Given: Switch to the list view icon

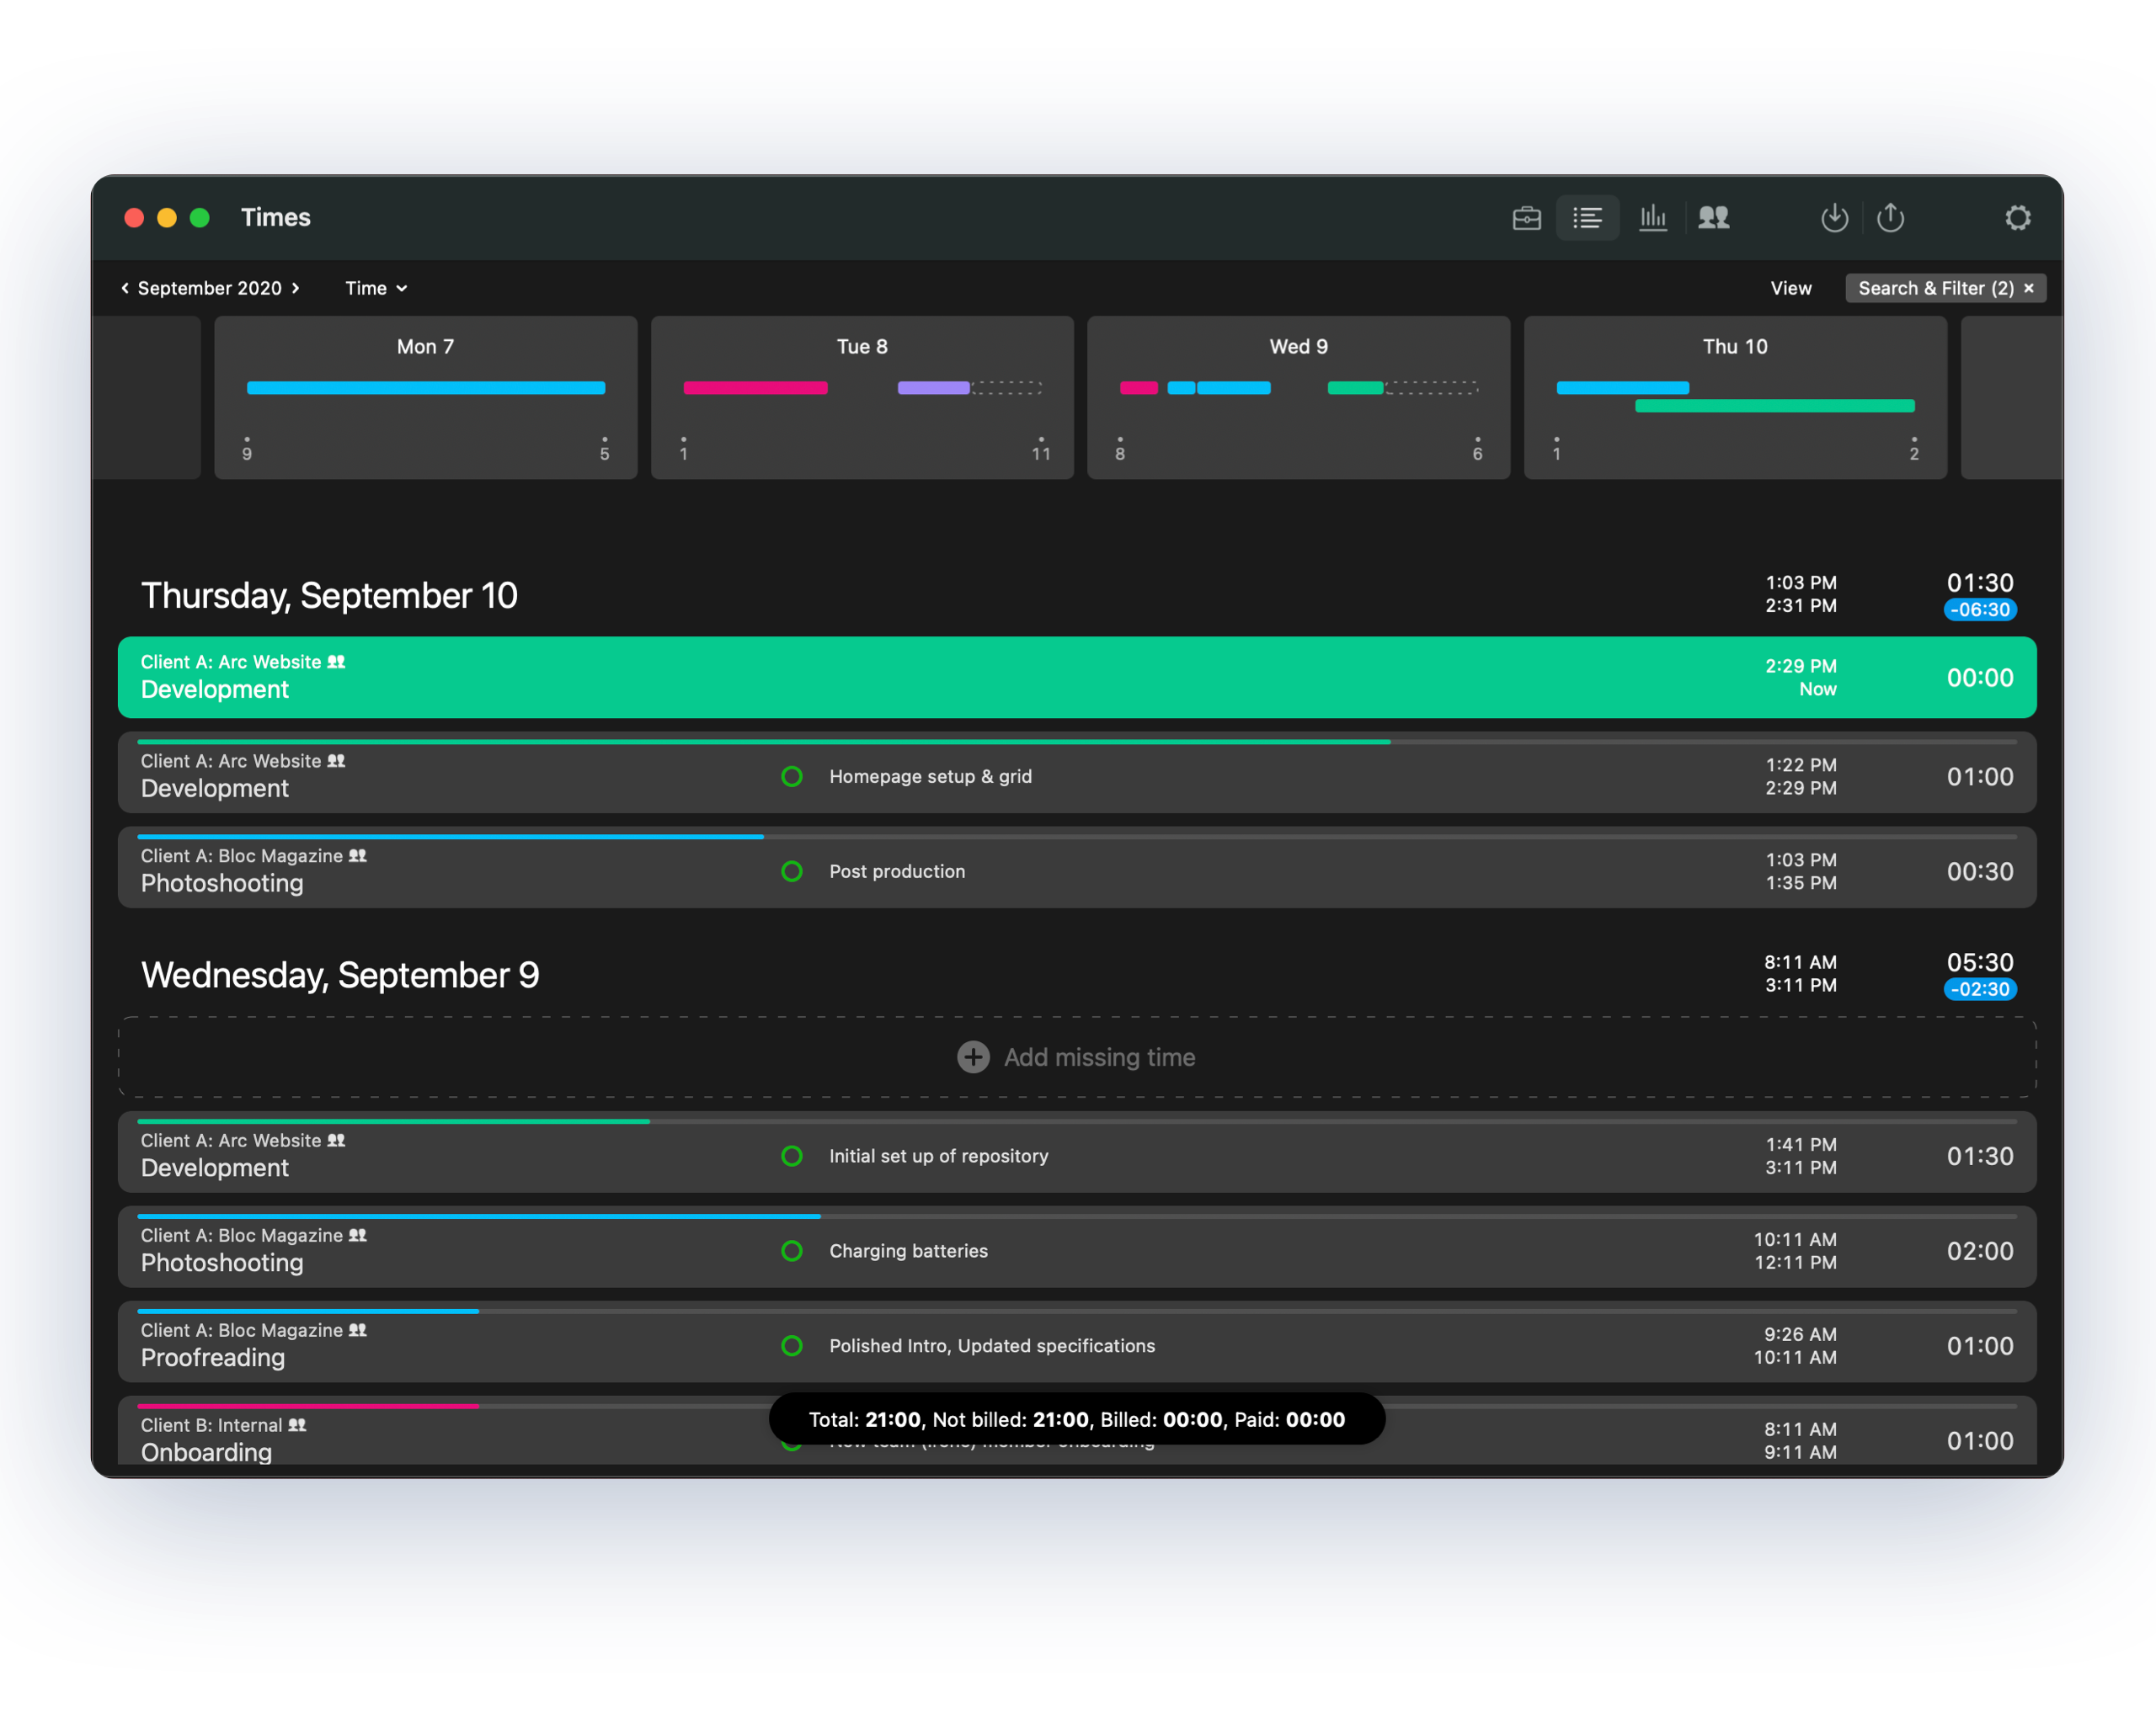Looking at the screenshot, I should 1587,218.
